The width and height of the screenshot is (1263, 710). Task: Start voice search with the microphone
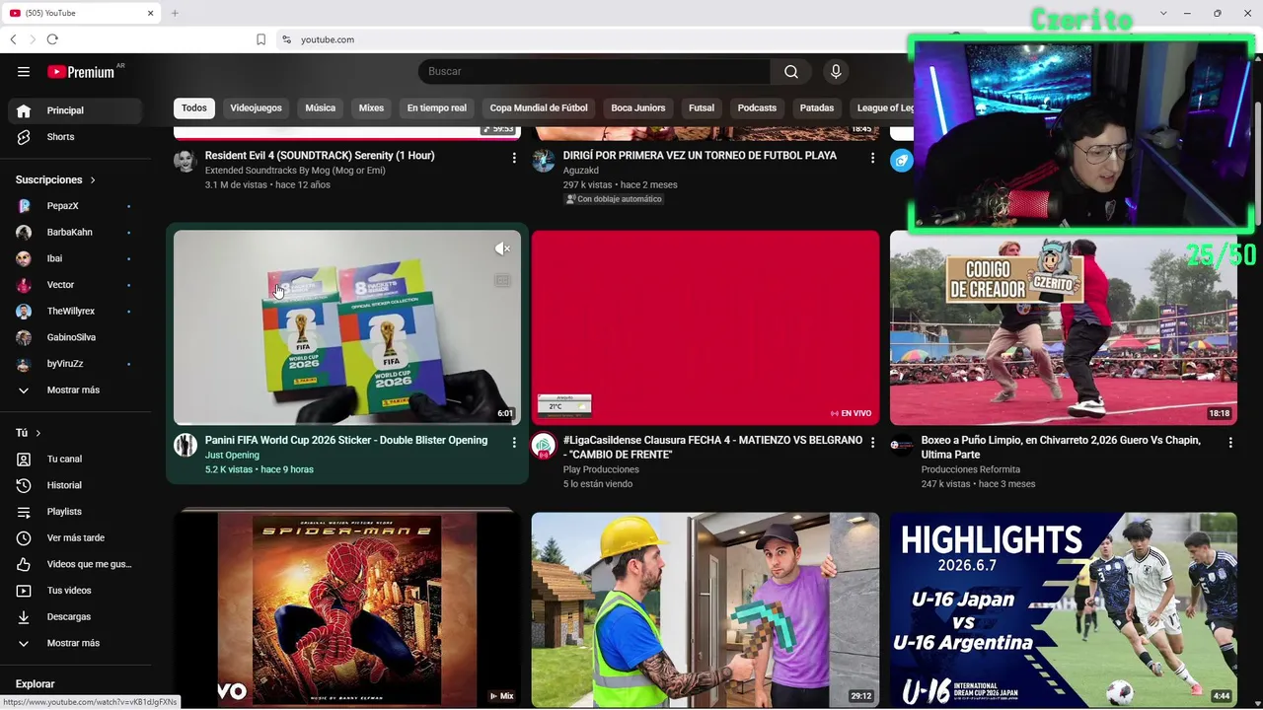point(836,72)
